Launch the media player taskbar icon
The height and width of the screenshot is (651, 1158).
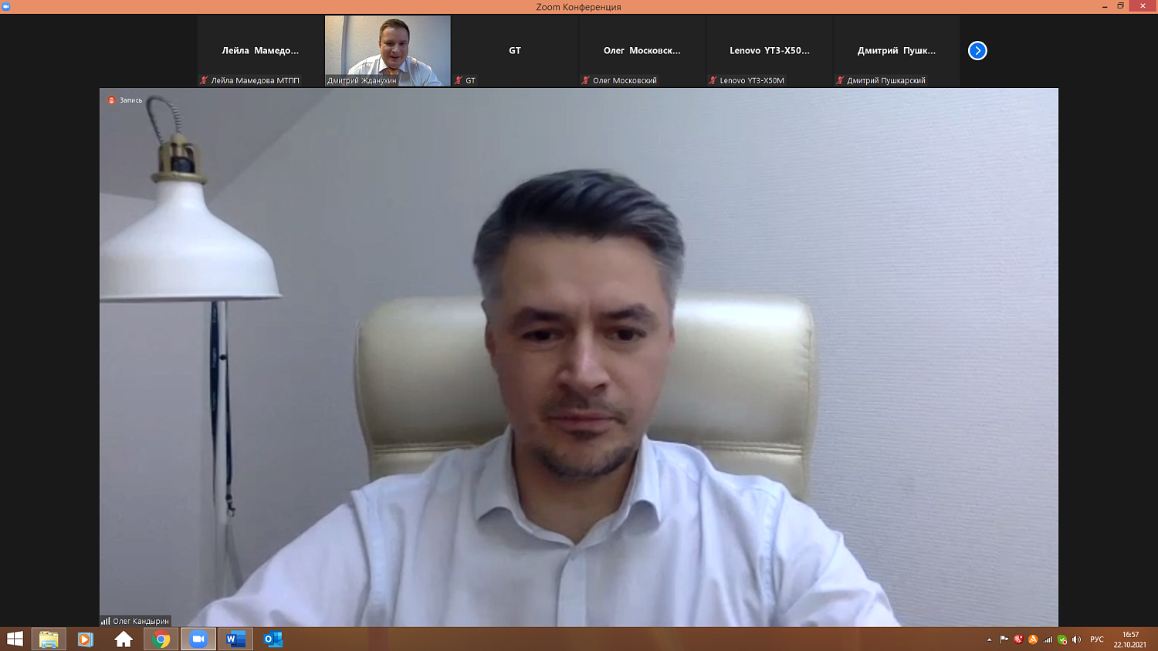86,639
